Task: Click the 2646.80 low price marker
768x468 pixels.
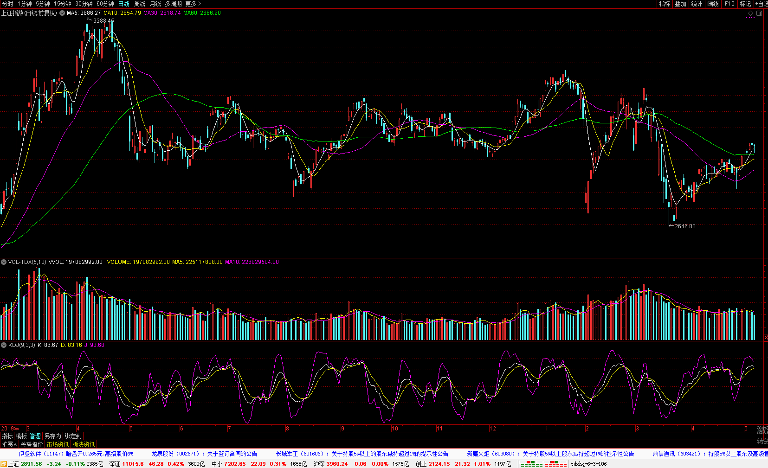Action: pyautogui.click(x=685, y=226)
